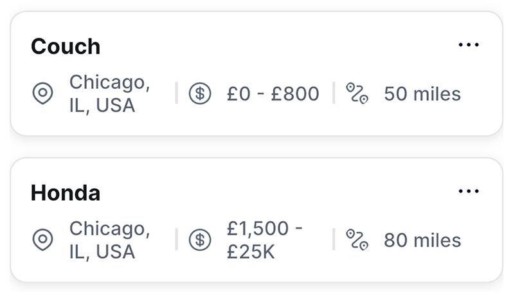The image size is (513, 292).
Task: Click the £1,500 - £25K price range
Action: pyautogui.click(x=265, y=240)
